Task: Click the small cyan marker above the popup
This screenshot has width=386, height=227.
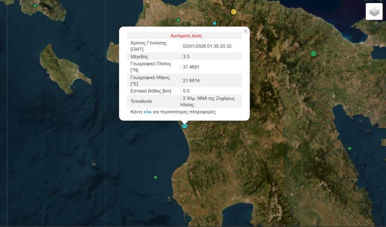Action: point(215,23)
